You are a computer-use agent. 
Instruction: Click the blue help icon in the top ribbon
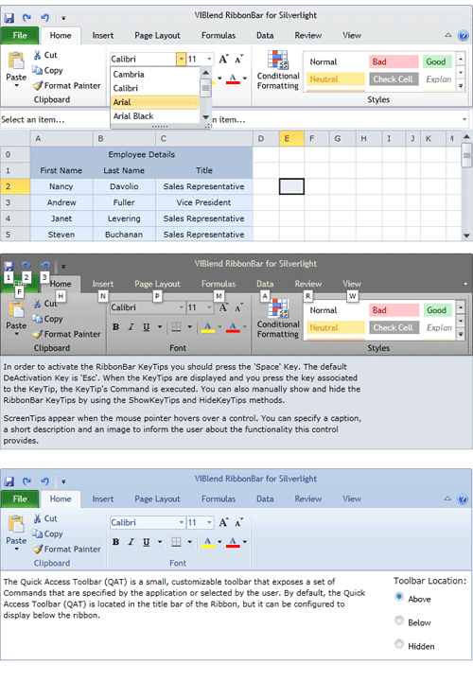point(463,36)
